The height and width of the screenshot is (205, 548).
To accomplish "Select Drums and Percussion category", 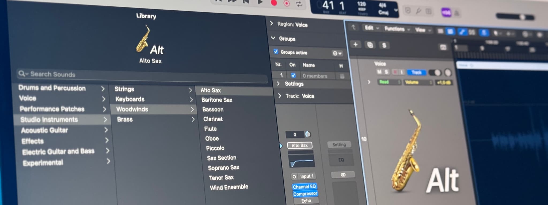I will click(x=61, y=88).
